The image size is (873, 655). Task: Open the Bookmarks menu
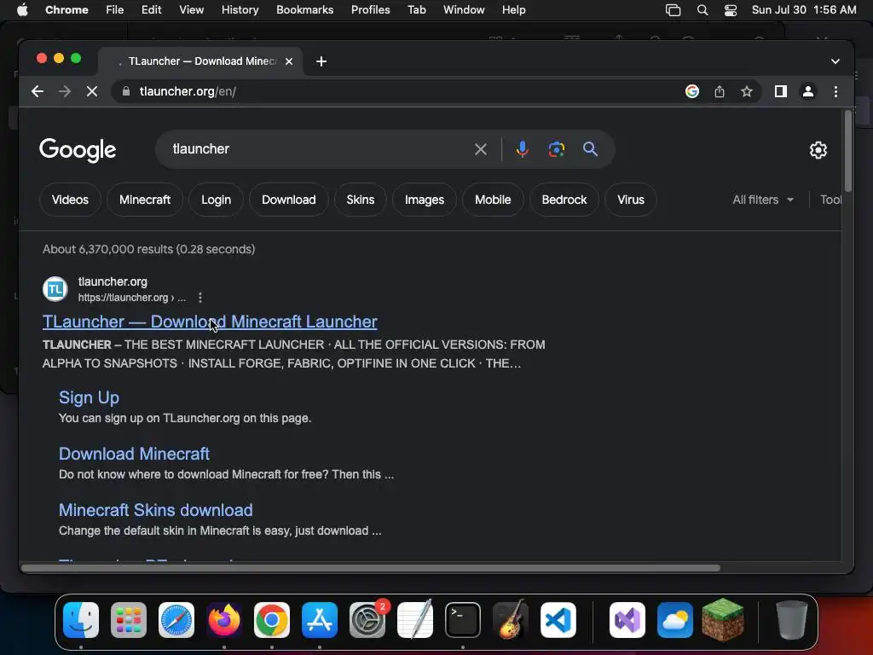[304, 10]
